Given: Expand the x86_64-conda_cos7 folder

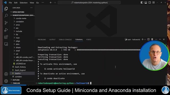Looking at the screenshot, I should [22, 57].
